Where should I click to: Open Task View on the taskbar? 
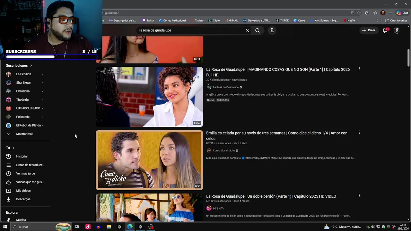pyautogui.click(x=77, y=227)
